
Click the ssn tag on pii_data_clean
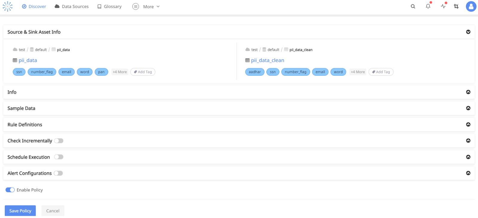pyautogui.click(x=273, y=72)
